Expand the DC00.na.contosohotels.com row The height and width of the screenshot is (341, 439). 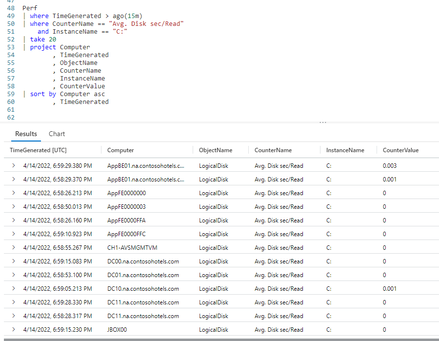[13, 261]
